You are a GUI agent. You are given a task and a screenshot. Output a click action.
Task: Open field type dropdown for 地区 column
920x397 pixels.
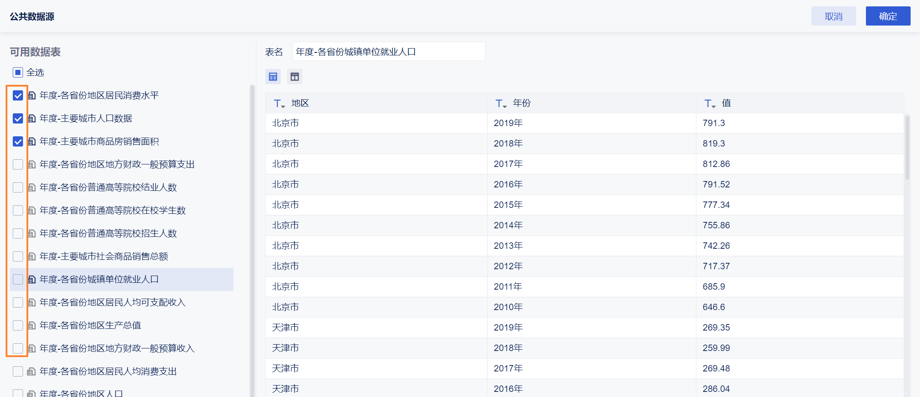[279, 104]
